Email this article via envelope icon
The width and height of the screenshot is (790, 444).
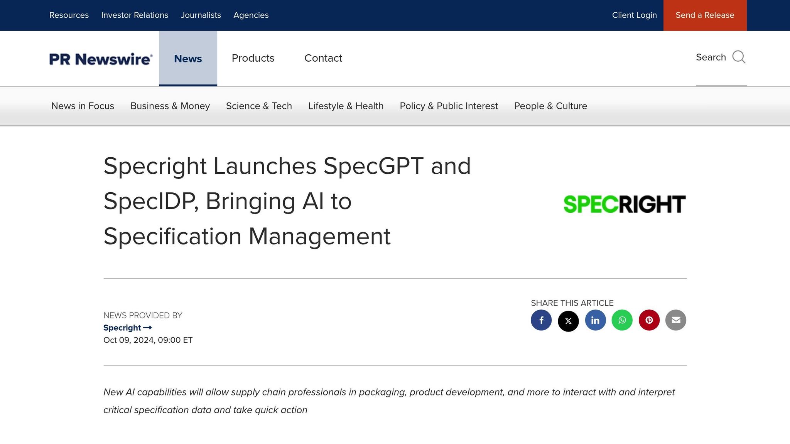click(x=676, y=320)
